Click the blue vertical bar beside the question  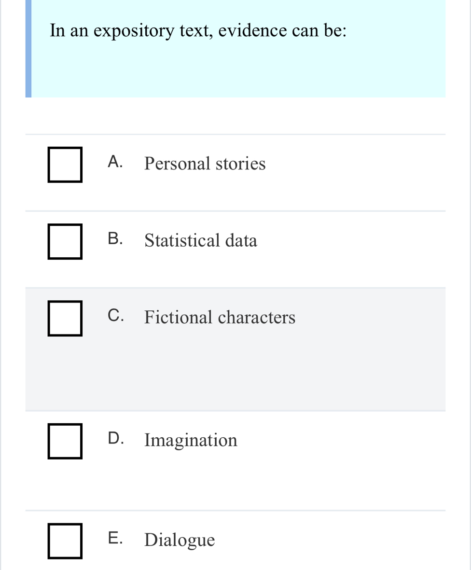click(28, 48)
